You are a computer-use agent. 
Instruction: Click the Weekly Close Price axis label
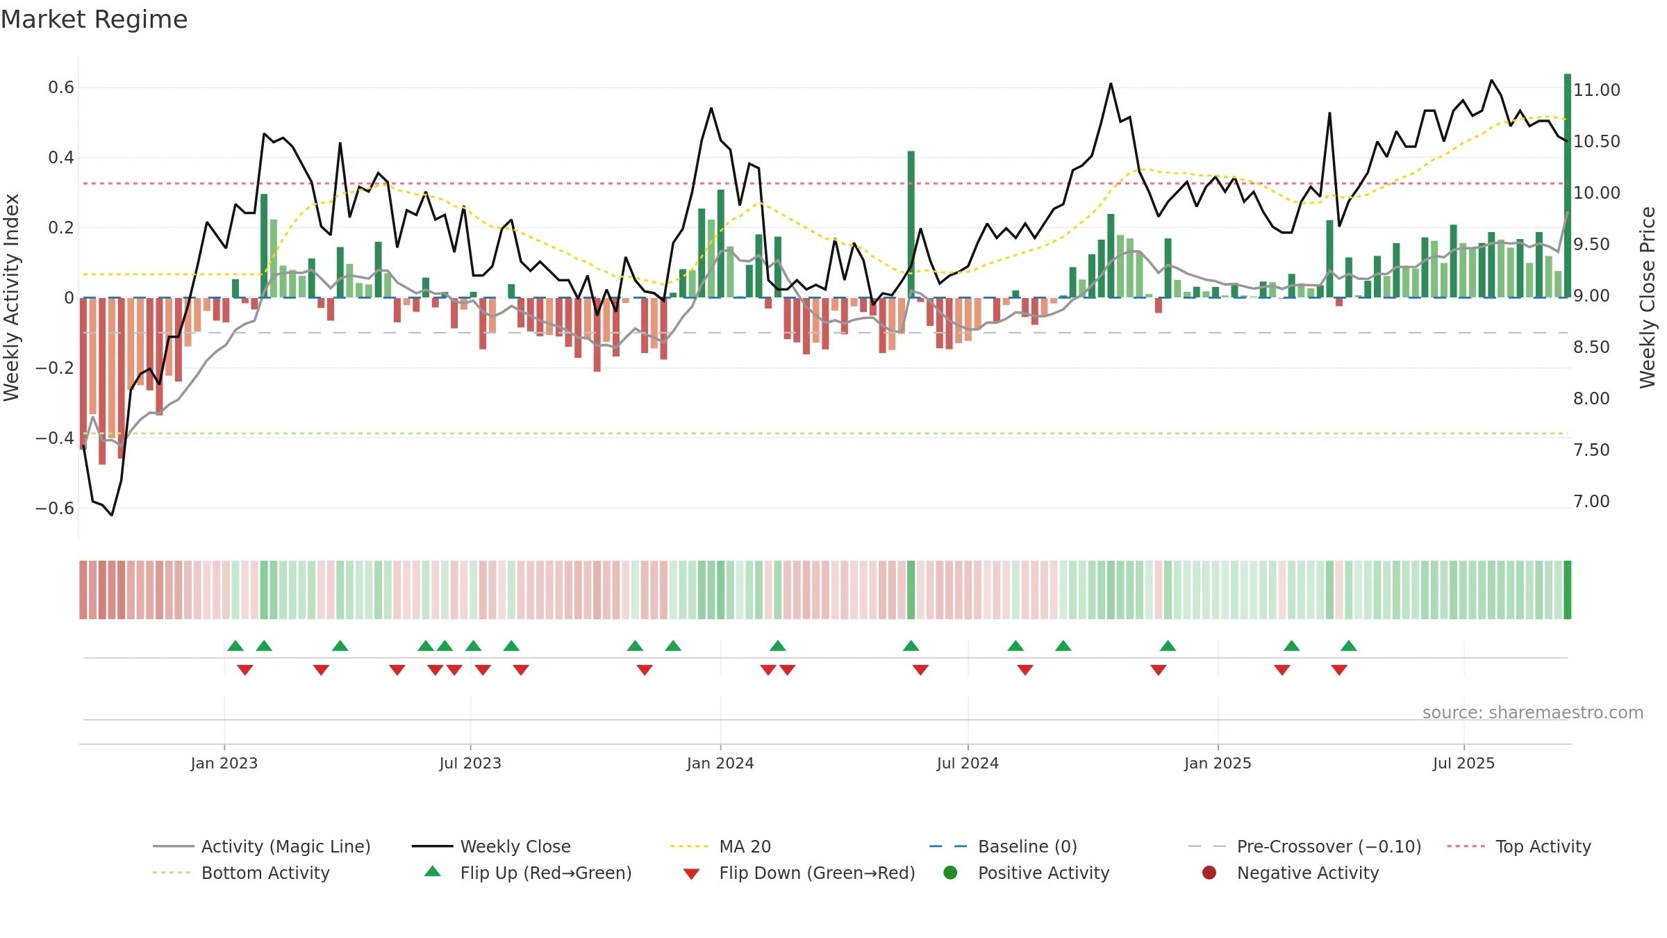(1648, 297)
